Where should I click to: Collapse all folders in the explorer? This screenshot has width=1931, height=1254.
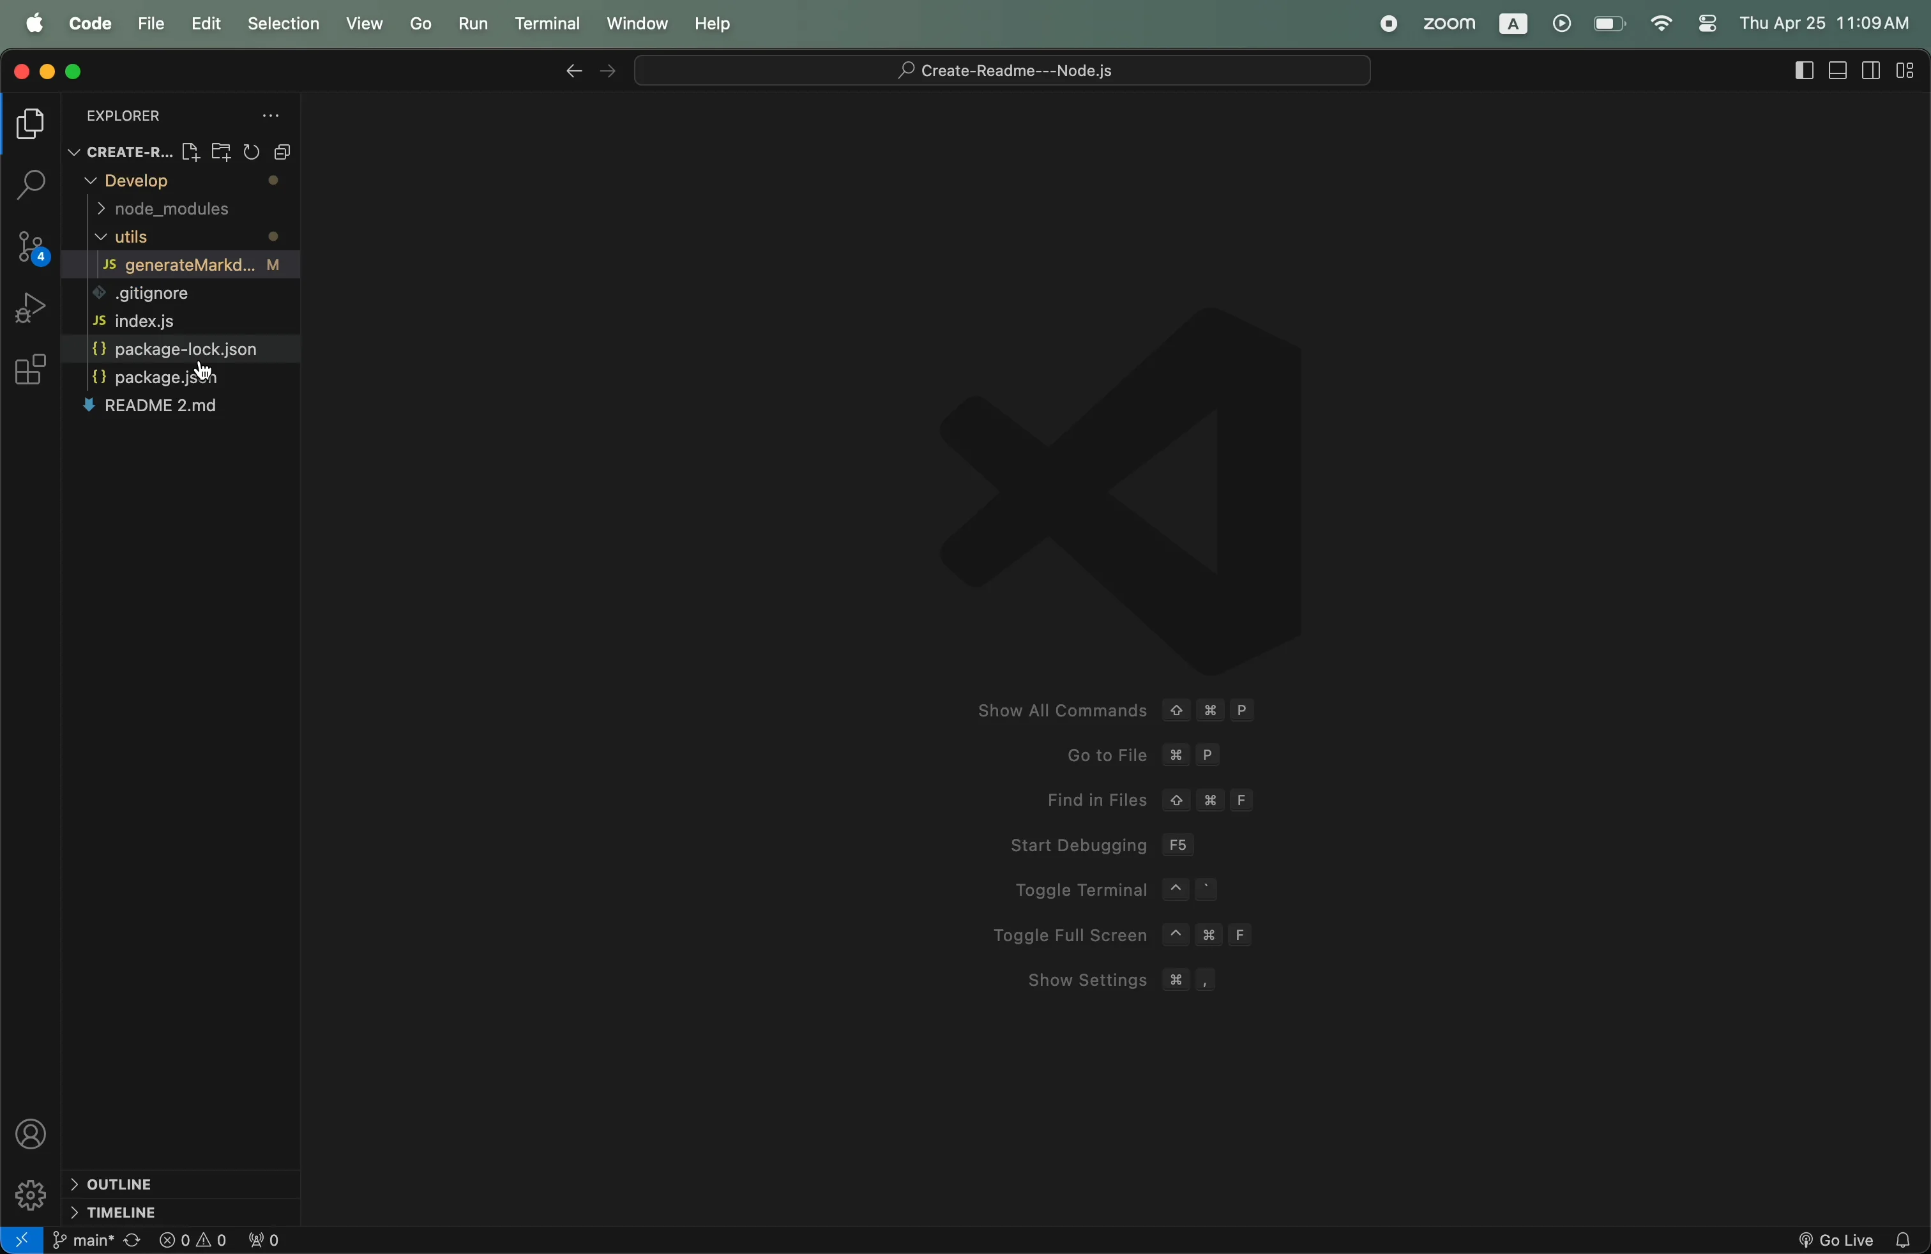282,153
